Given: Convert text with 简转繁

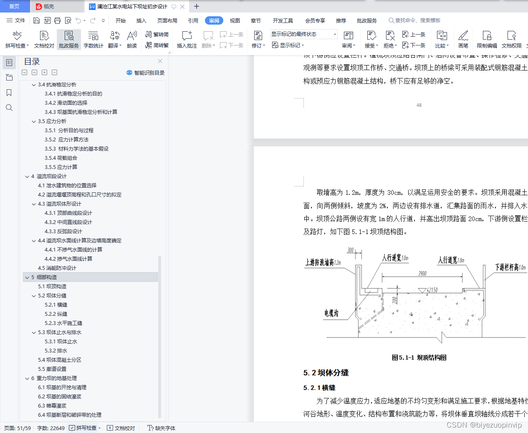Looking at the screenshot, I should (x=157, y=45).
